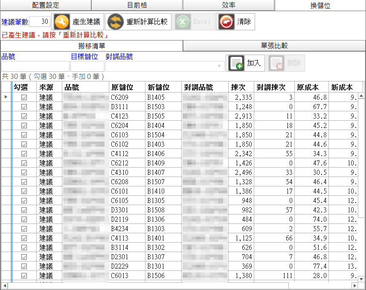This screenshot has height=290, width=366.
Task: Switch to the 單張比較 sub-tab
Action: tap(274, 46)
